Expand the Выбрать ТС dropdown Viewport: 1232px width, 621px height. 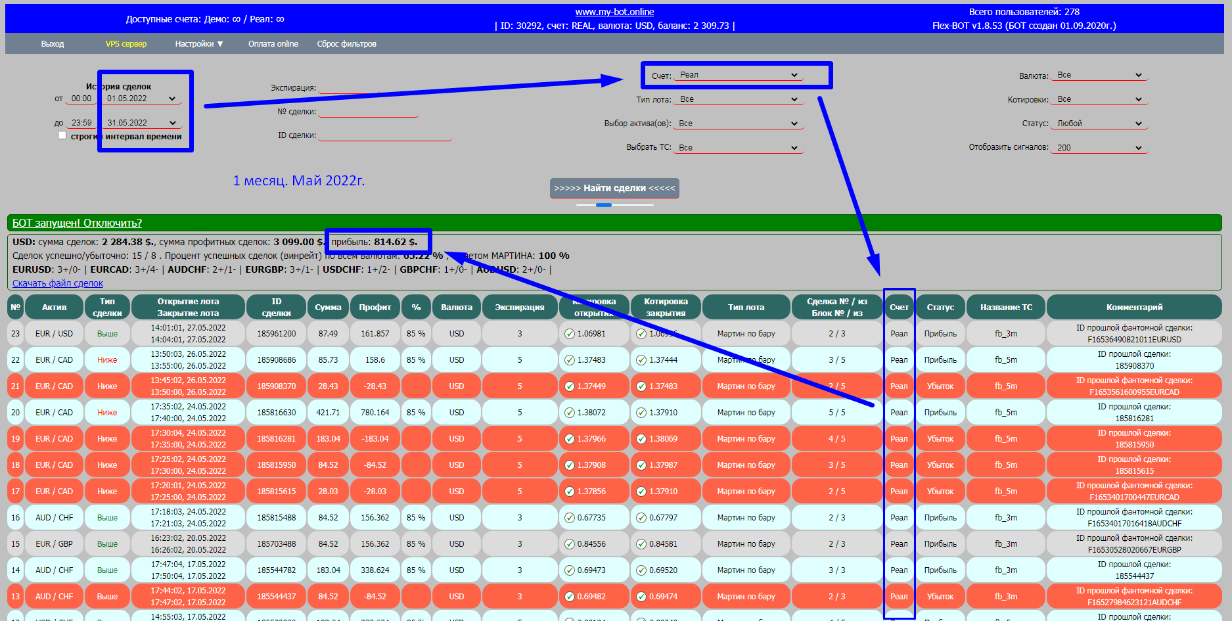click(739, 148)
